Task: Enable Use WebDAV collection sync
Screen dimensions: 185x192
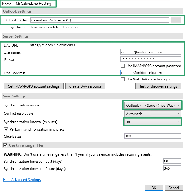Action: pos(122,79)
